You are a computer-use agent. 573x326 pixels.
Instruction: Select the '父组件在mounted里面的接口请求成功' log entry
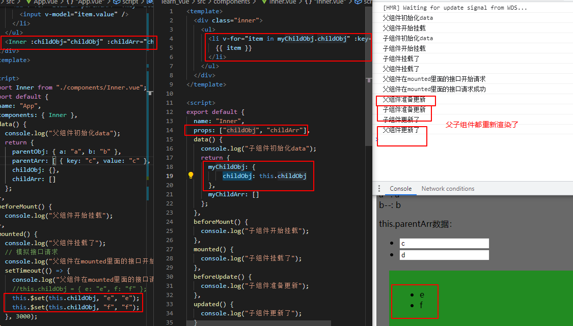click(434, 90)
